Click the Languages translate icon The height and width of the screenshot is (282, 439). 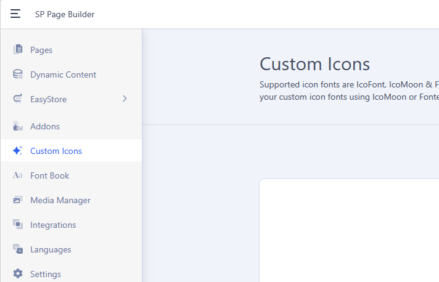(18, 249)
